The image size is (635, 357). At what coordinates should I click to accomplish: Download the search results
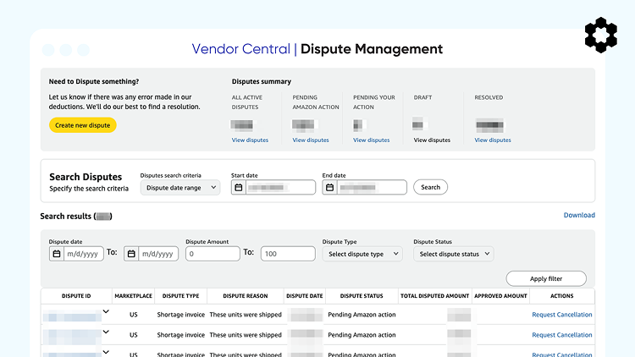tap(579, 215)
